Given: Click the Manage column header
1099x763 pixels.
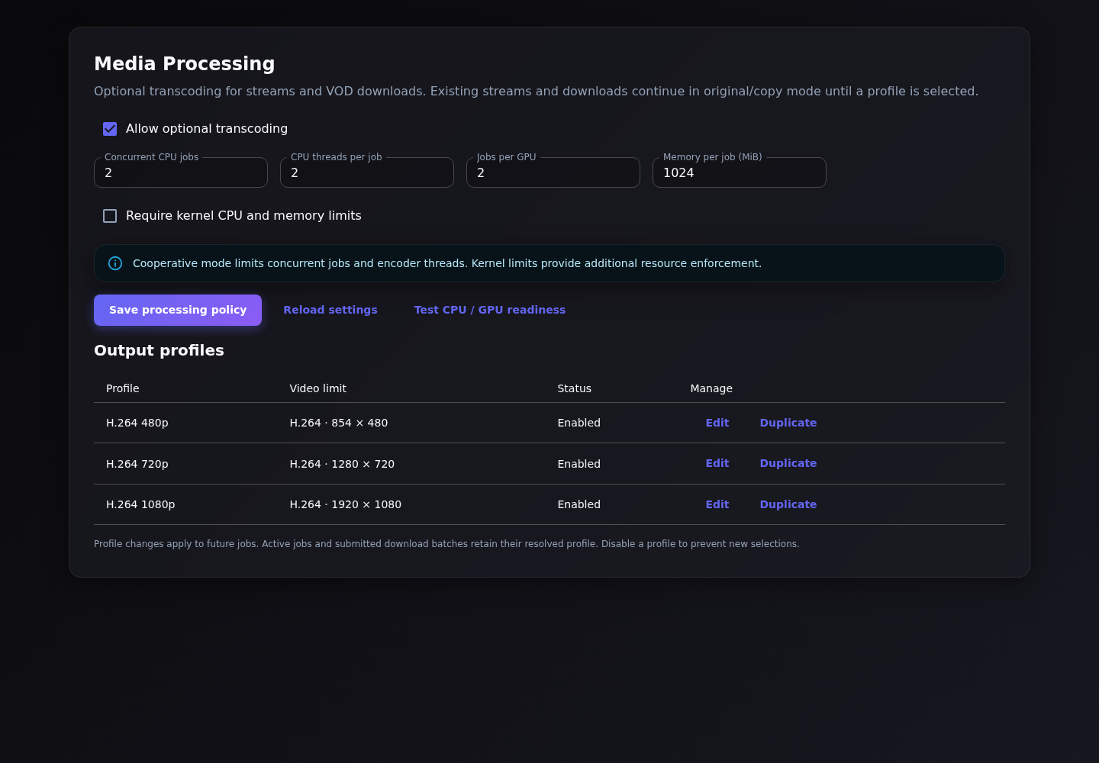Looking at the screenshot, I should coord(711,388).
